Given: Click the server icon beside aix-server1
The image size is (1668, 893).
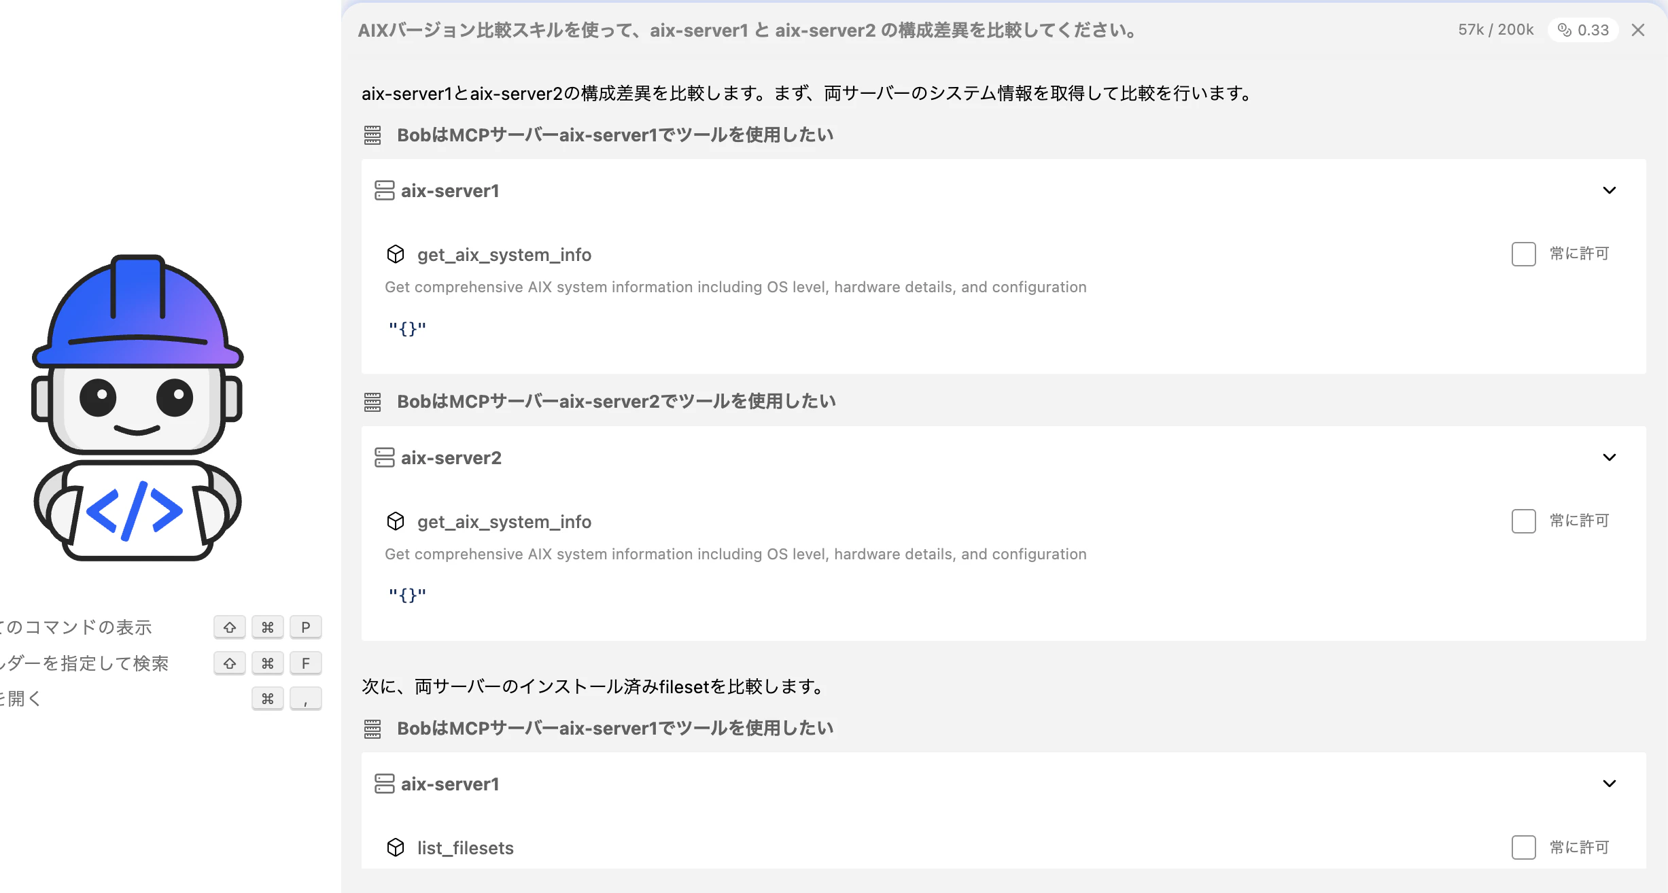Looking at the screenshot, I should (384, 191).
